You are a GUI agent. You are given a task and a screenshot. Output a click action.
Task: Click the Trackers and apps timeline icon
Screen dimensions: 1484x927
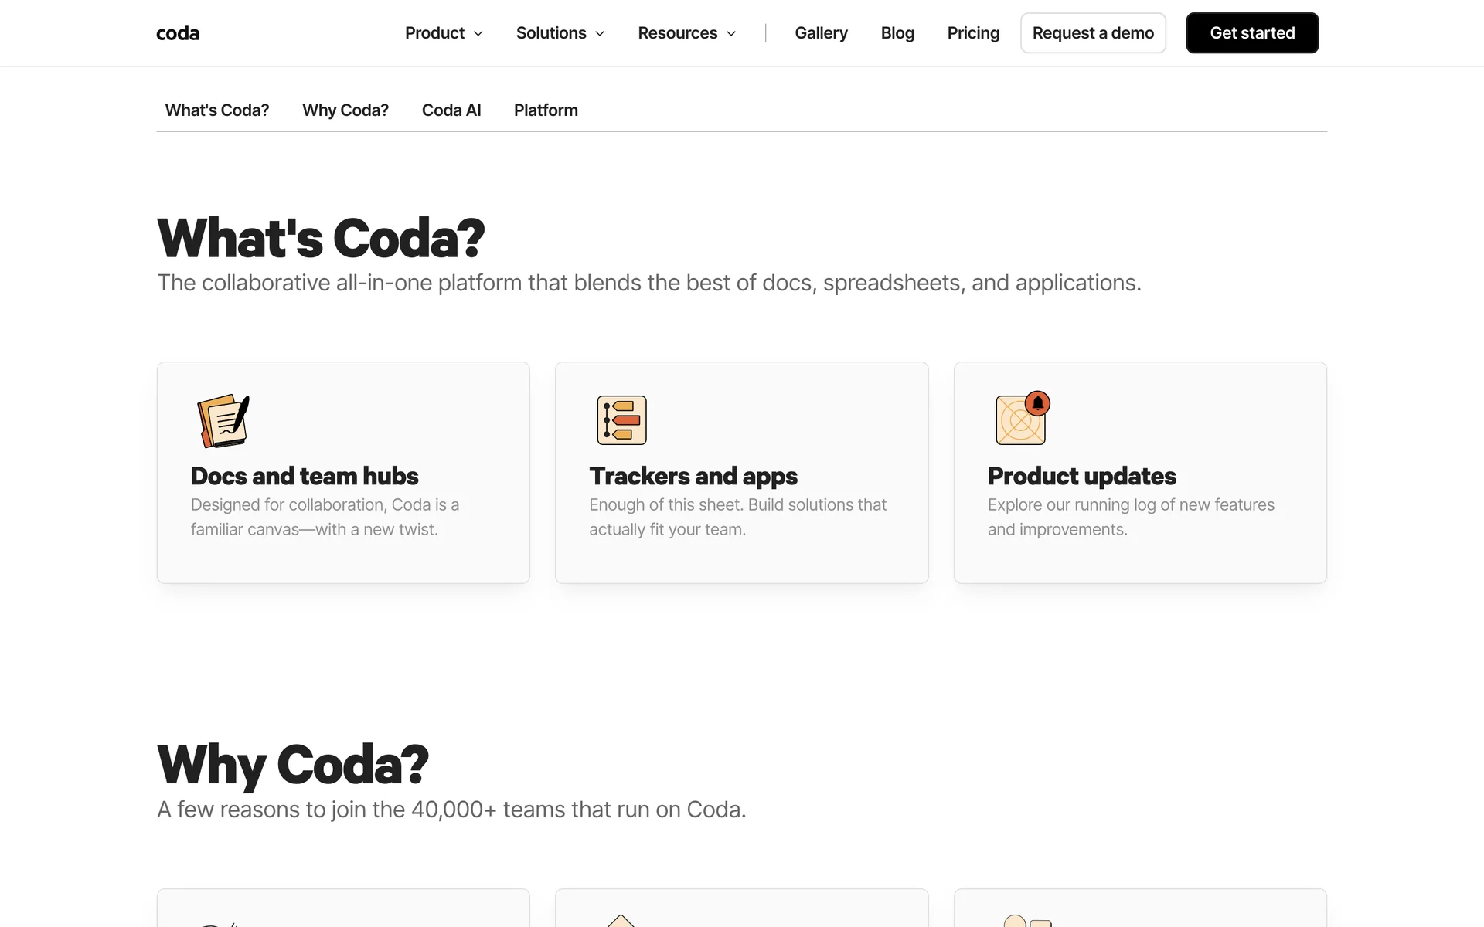coord(621,420)
